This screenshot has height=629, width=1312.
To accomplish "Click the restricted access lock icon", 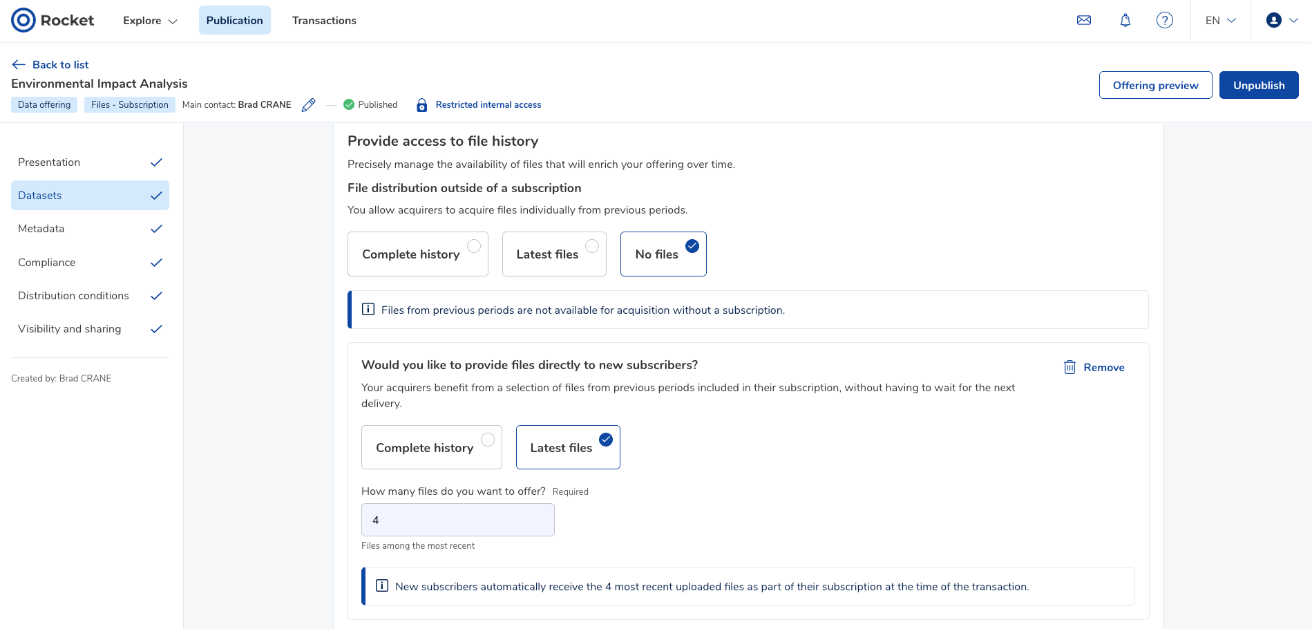I will pos(421,105).
